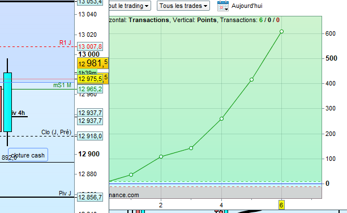Viewport: 347px width, 213px height.
Task: Select the equity curve point at 600
Action: click(x=281, y=32)
